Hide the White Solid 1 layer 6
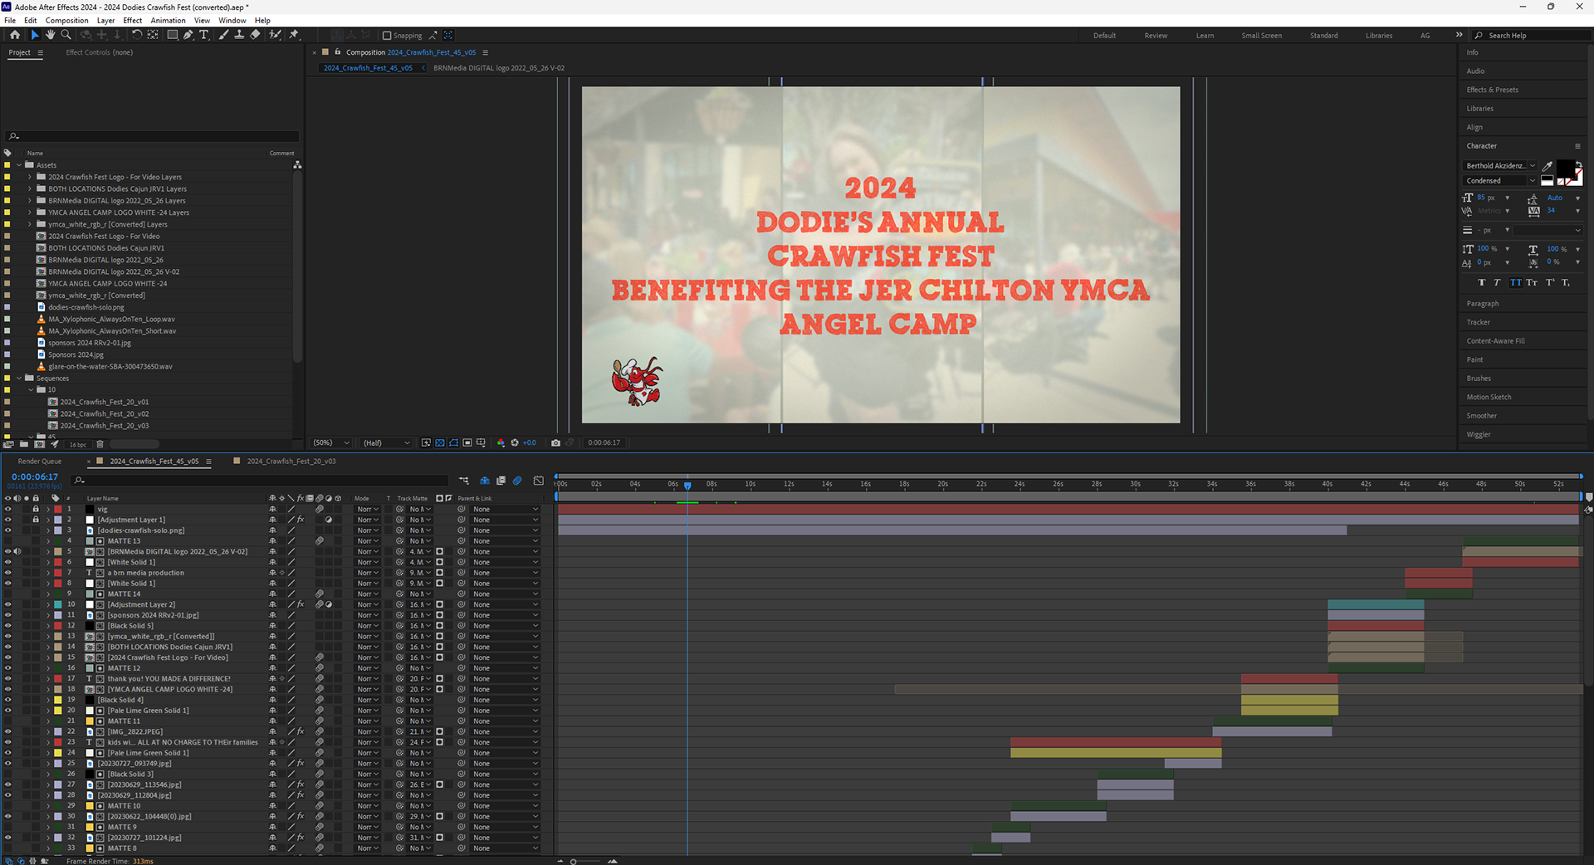The image size is (1594, 865). (8, 562)
